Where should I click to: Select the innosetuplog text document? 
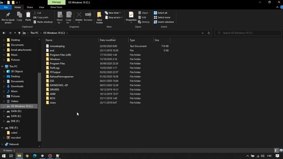[x=57, y=46]
